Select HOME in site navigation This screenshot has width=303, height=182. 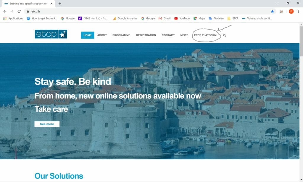[x=87, y=35]
